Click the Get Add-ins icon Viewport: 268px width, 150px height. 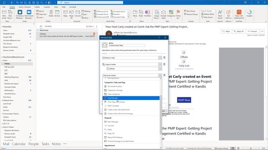pos(228,14)
